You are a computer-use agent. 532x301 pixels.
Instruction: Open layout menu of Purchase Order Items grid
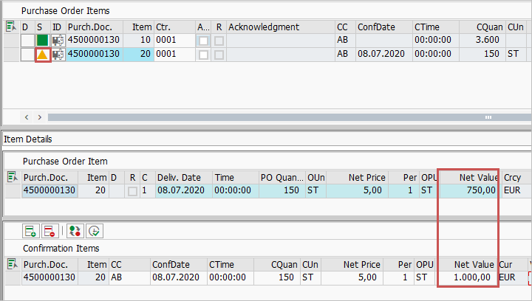[x=10, y=27]
